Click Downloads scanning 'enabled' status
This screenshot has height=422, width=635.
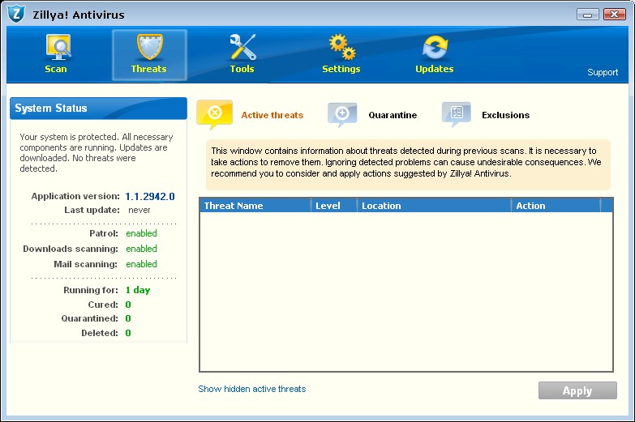(x=141, y=249)
